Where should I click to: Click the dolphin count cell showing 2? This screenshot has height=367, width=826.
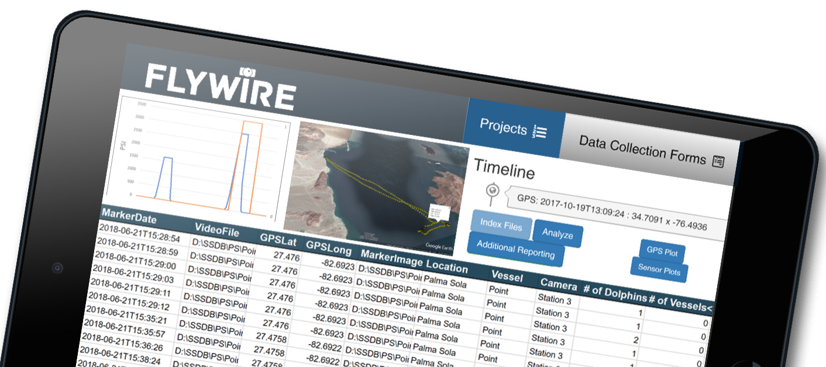pyautogui.click(x=636, y=341)
